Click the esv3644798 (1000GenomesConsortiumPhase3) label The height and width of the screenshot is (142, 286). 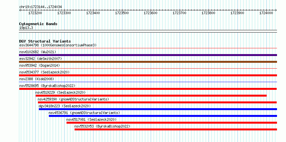(58, 45)
